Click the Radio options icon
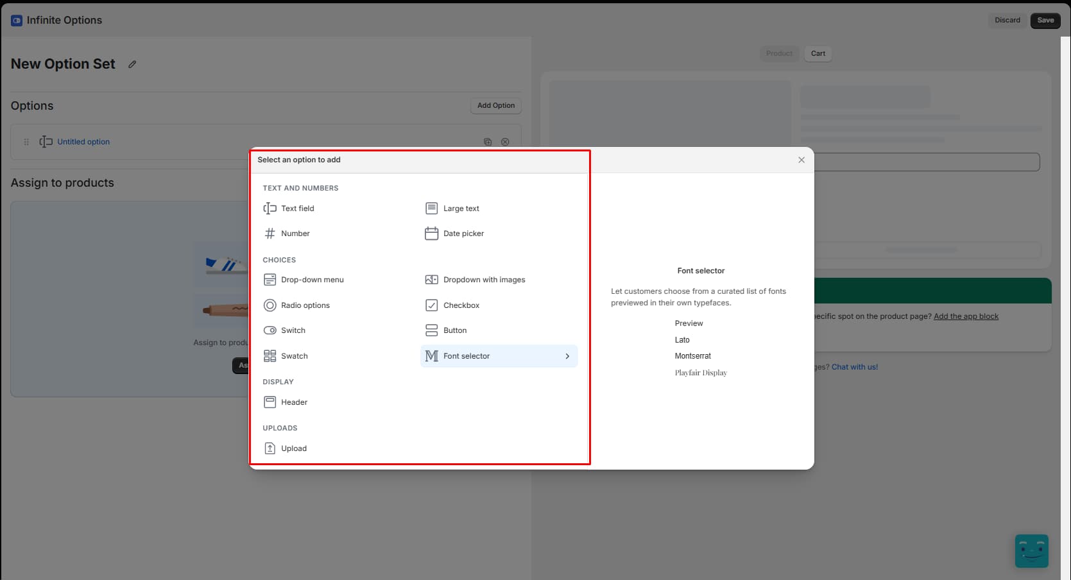The width and height of the screenshot is (1071, 580). [270, 305]
